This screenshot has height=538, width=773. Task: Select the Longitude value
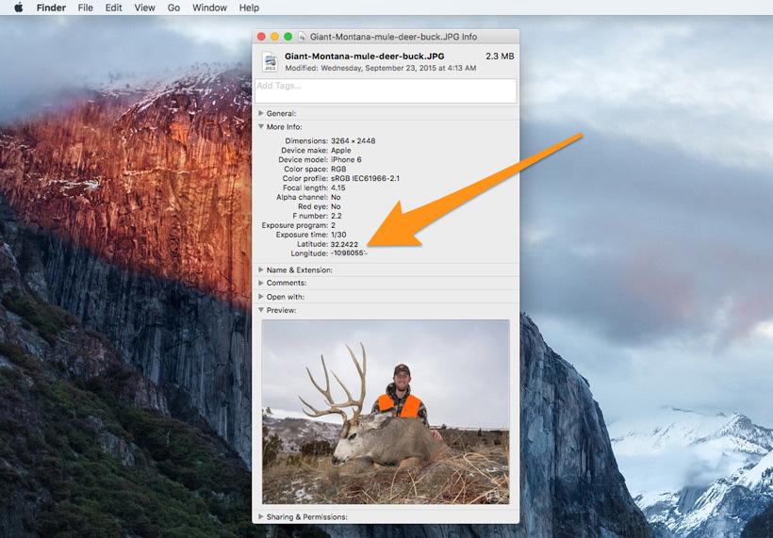349,253
